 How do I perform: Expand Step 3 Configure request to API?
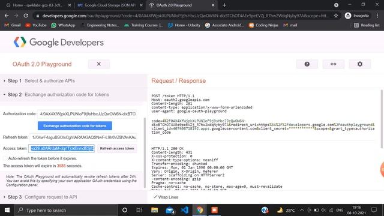point(73,197)
